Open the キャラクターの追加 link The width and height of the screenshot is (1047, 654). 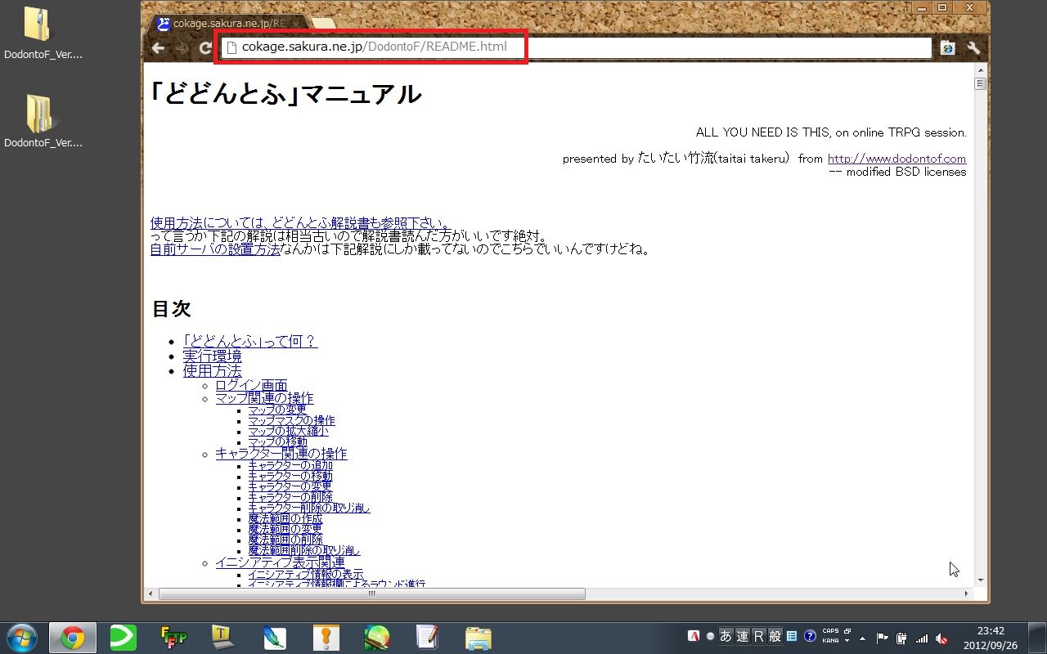click(291, 465)
